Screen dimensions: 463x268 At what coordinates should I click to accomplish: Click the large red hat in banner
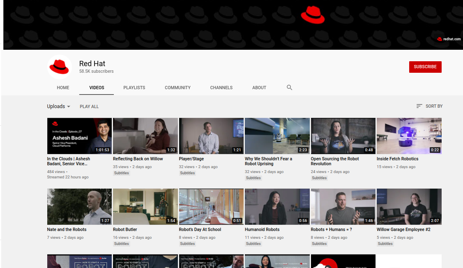tap(313, 15)
